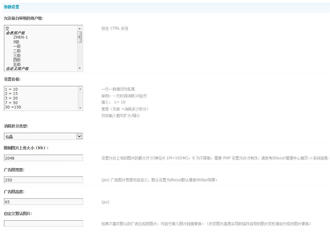Focus the image upload size field 2048
Image resolution: width=330 pixels, height=232 pixels.
click(x=43, y=158)
